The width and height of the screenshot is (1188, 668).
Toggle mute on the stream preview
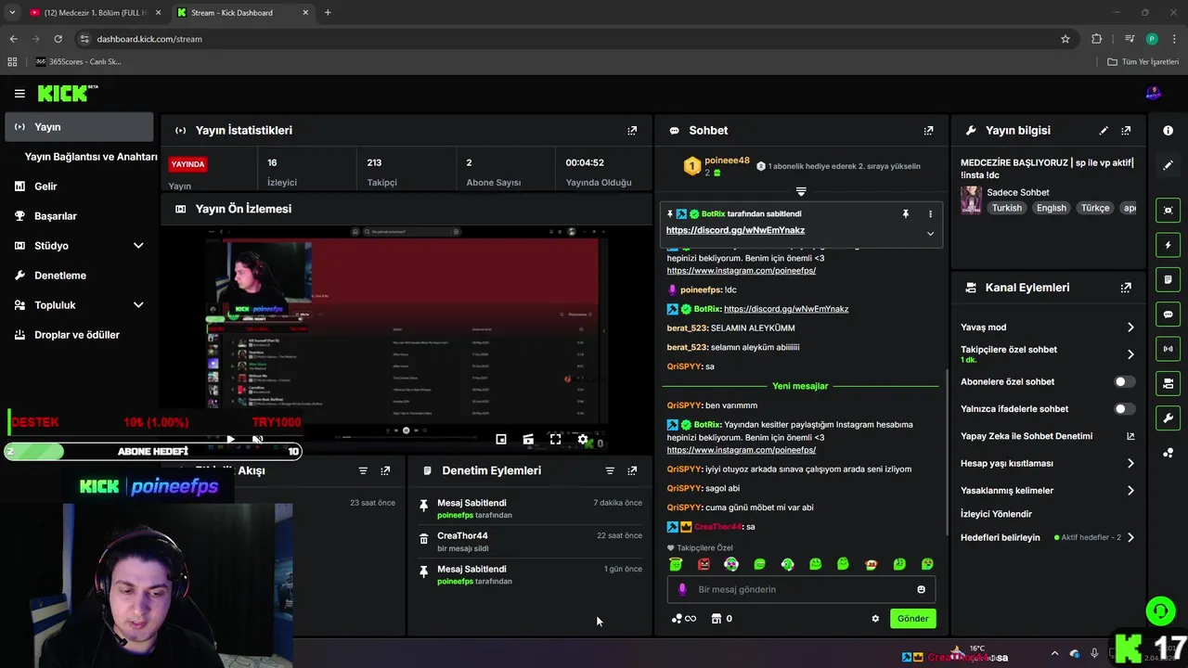tap(258, 439)
